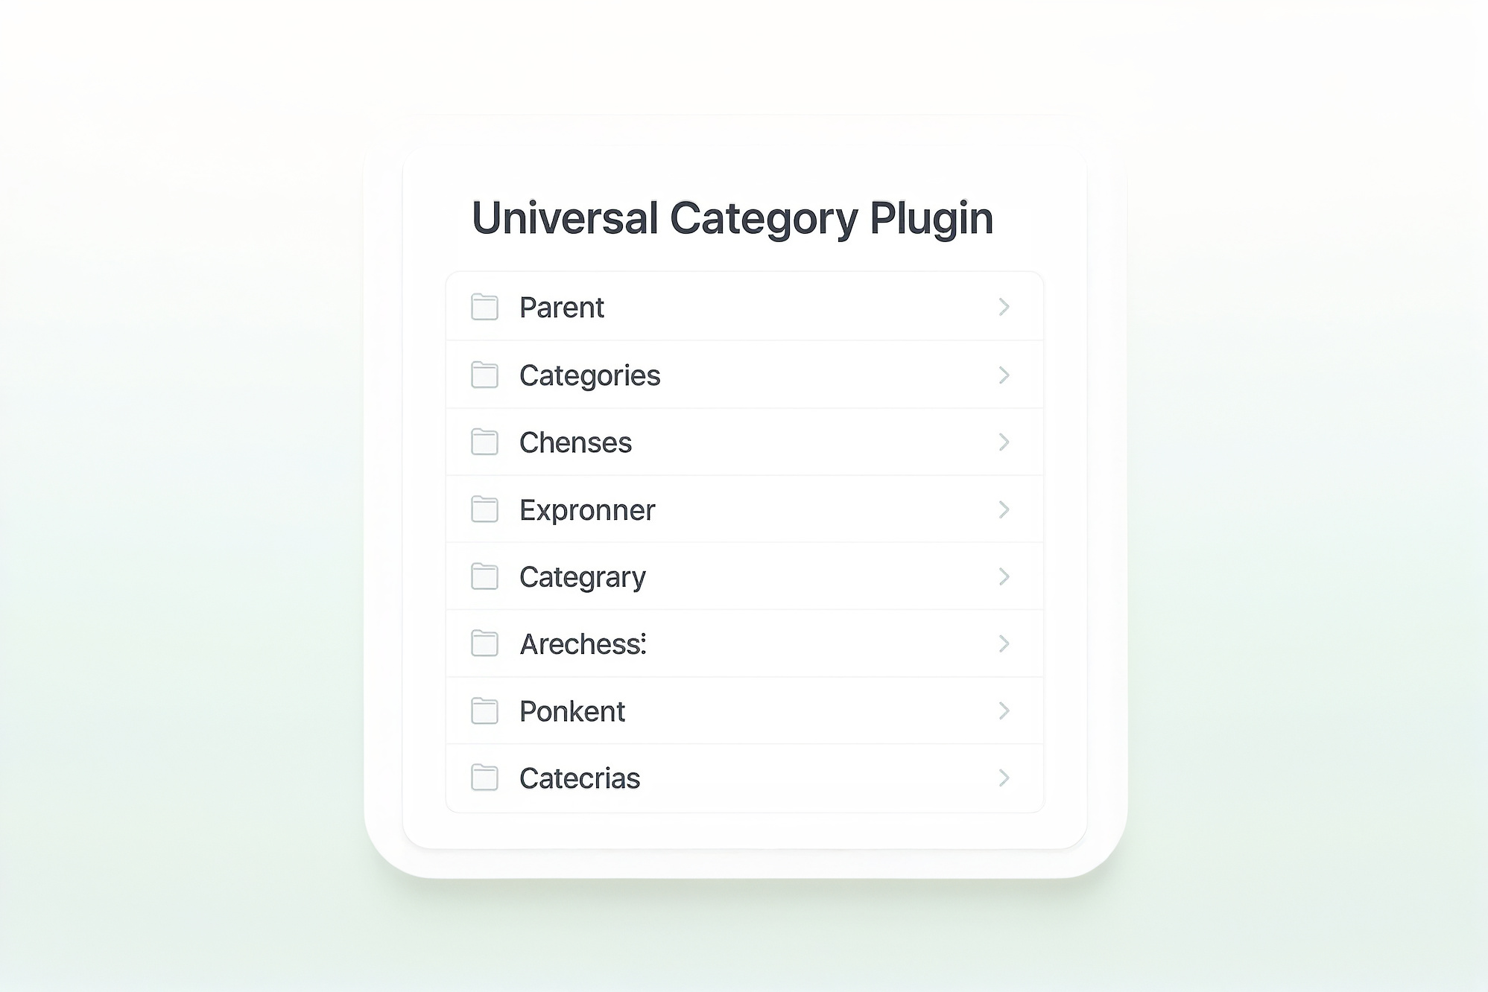Open the Ponkent label
1488x992 pixels.
(572, 711)
